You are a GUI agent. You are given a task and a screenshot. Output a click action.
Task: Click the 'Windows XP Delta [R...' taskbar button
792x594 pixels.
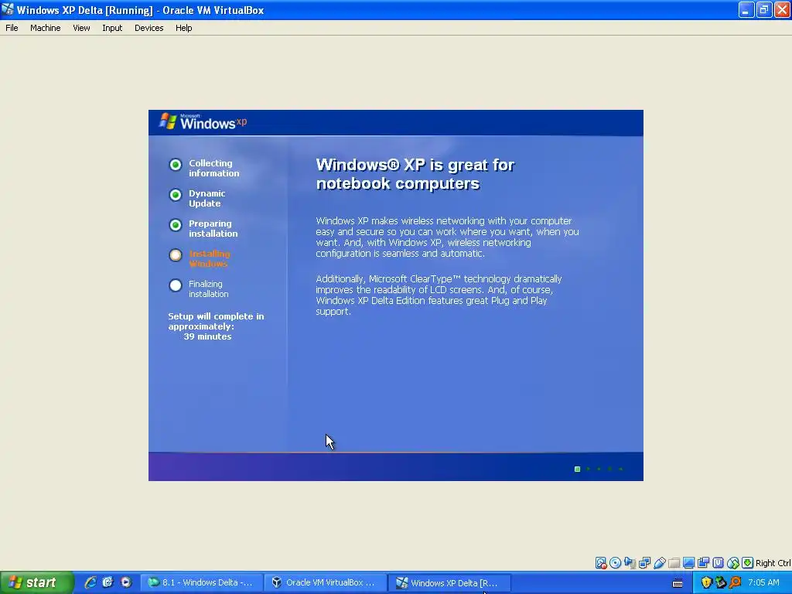coord(450,582)
